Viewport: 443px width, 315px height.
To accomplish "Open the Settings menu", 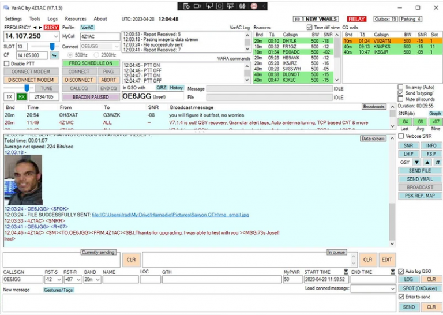I will click(x=13, y=19).
